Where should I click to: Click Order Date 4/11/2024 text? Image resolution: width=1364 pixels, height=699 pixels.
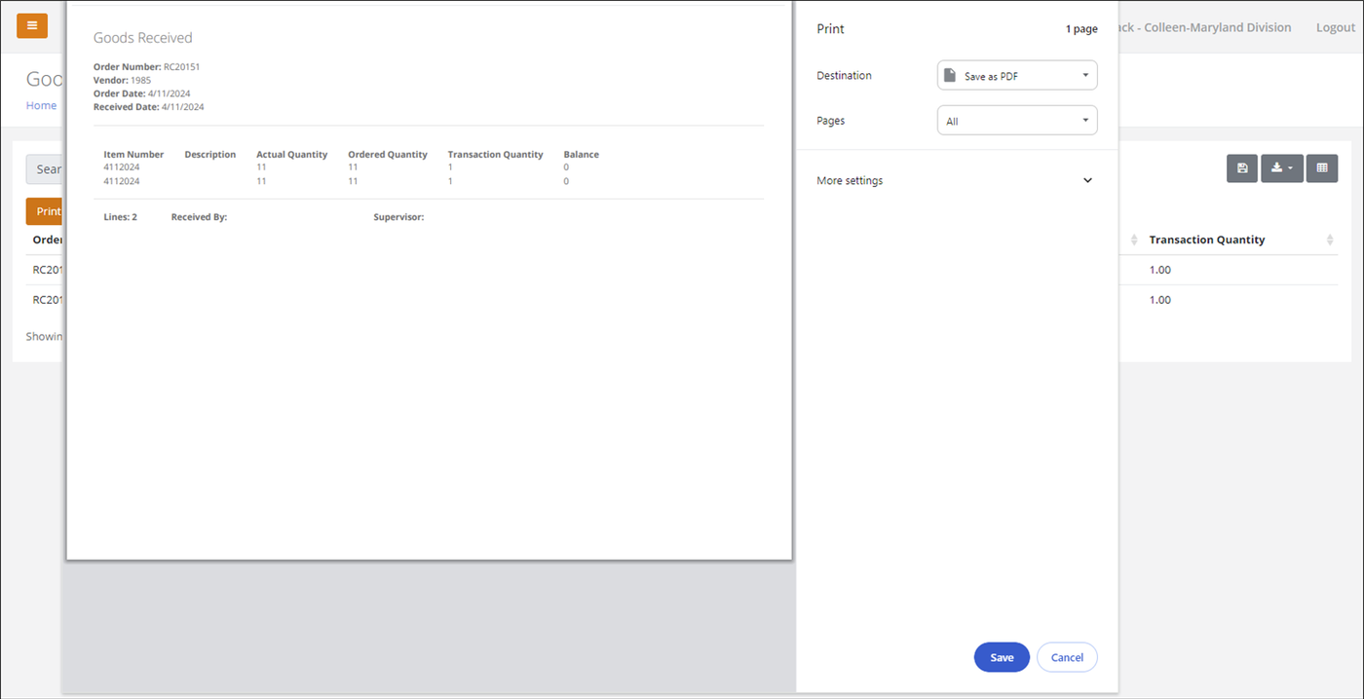142,93
